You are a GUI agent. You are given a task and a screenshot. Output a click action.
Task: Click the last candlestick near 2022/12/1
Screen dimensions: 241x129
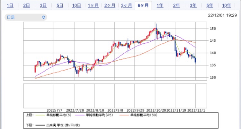[x=195, y=60]
